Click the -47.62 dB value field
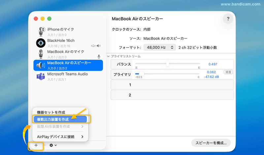Image resolution: width=264 pixels, height=155 pixels. (x=211, y=77)
